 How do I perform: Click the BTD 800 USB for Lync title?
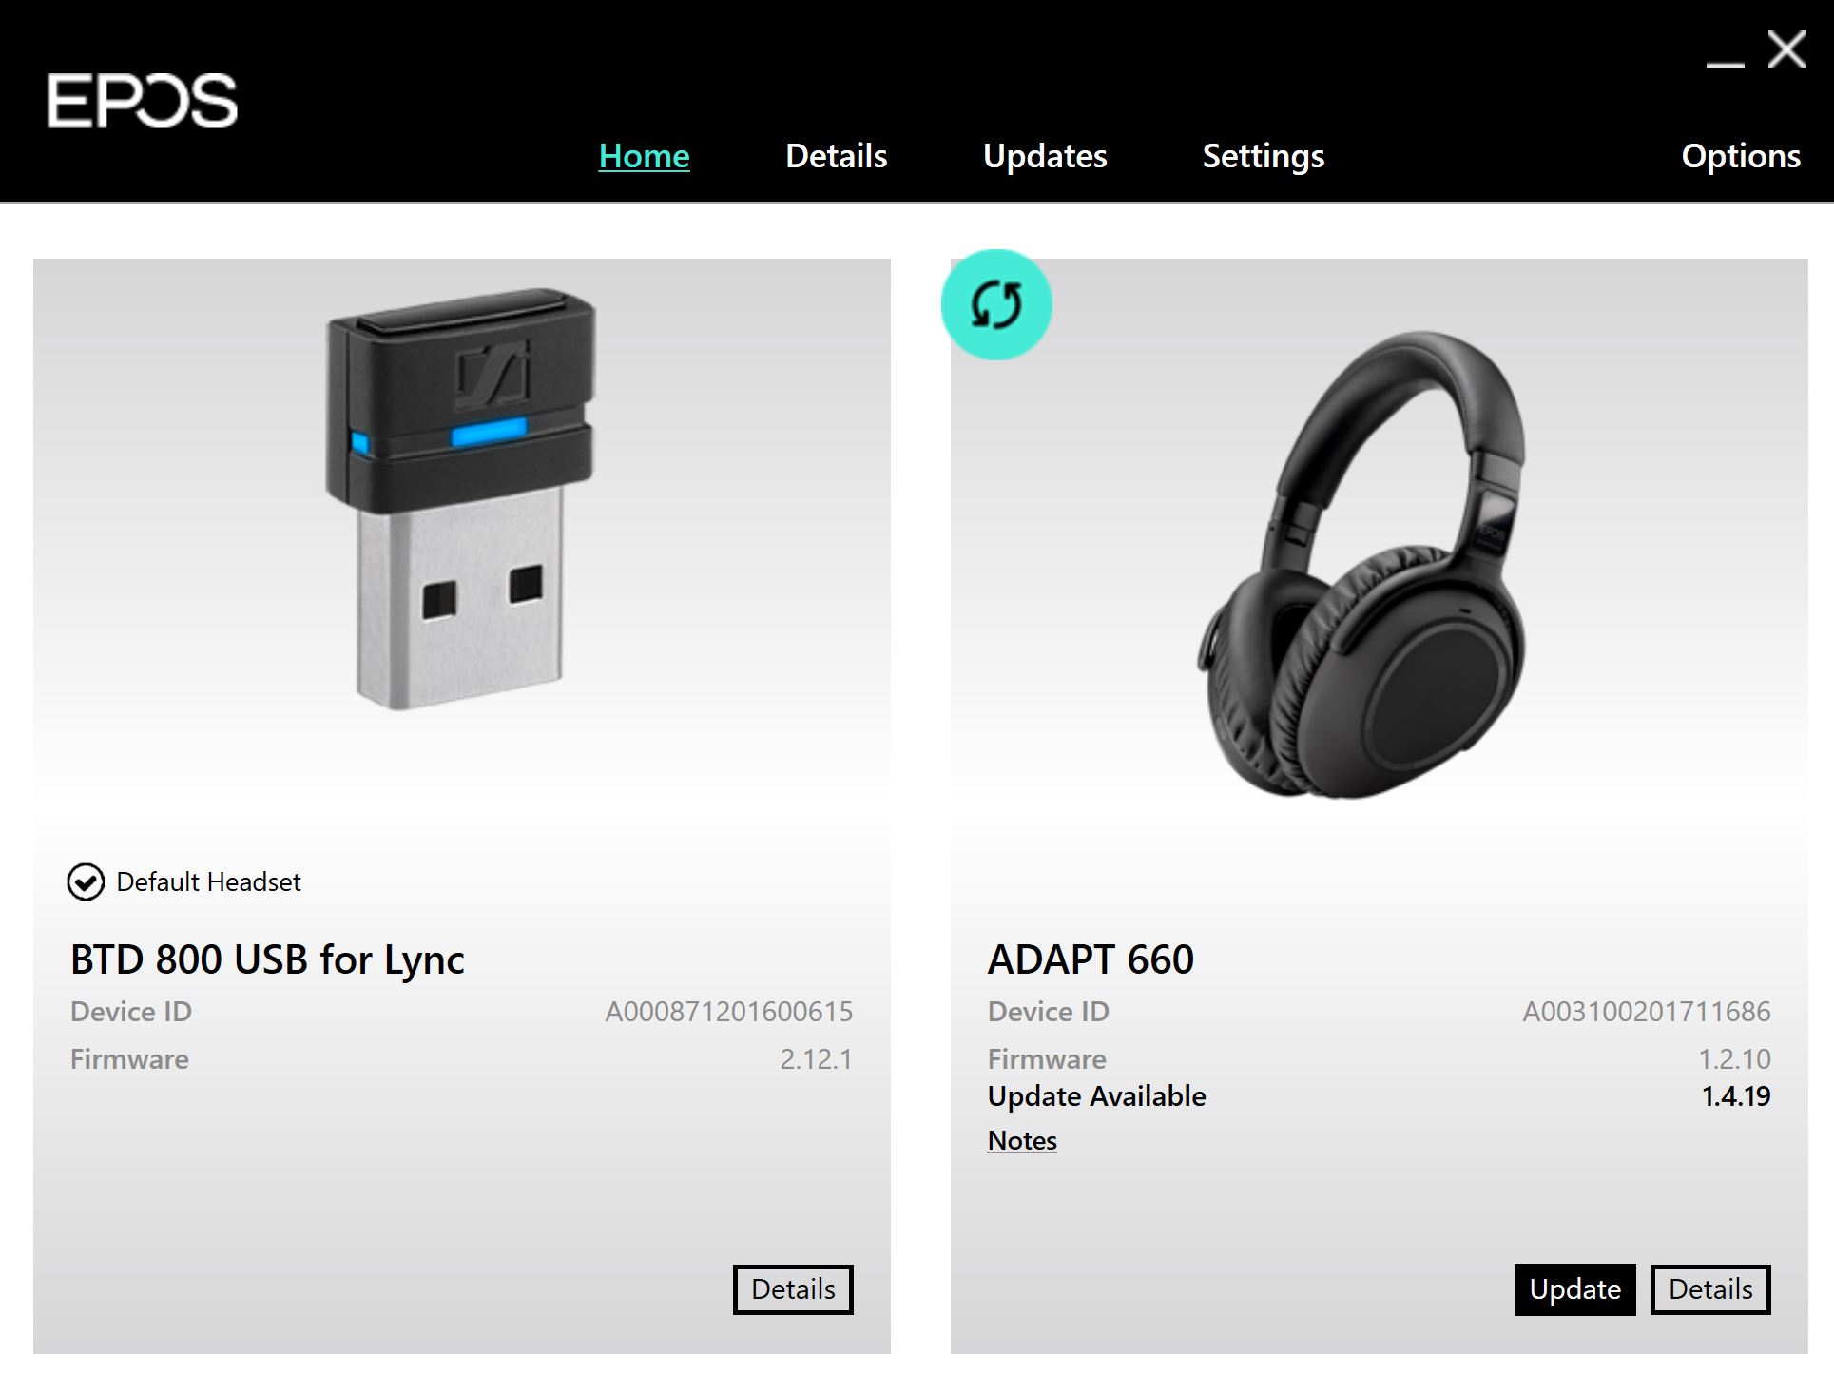267,959
